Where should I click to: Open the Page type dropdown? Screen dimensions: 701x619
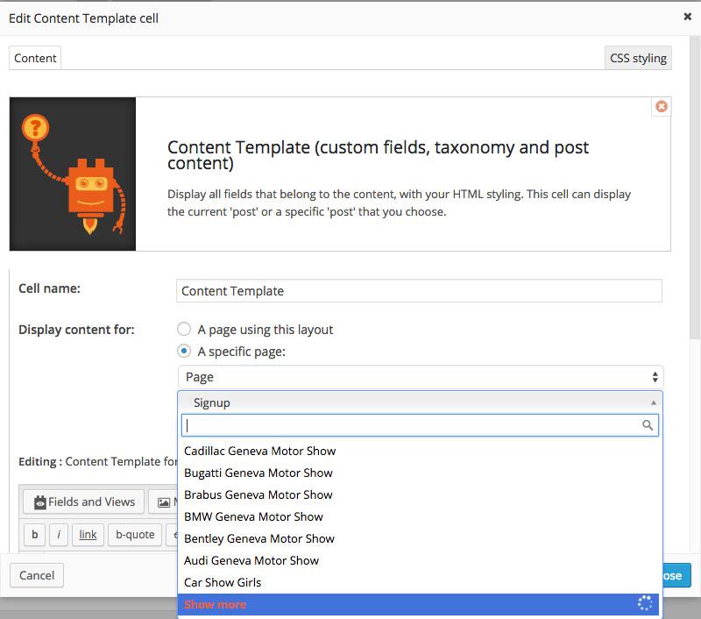click(419, 376)
